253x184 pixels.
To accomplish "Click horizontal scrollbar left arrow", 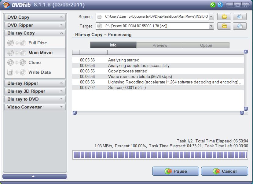I will [75, 113].
